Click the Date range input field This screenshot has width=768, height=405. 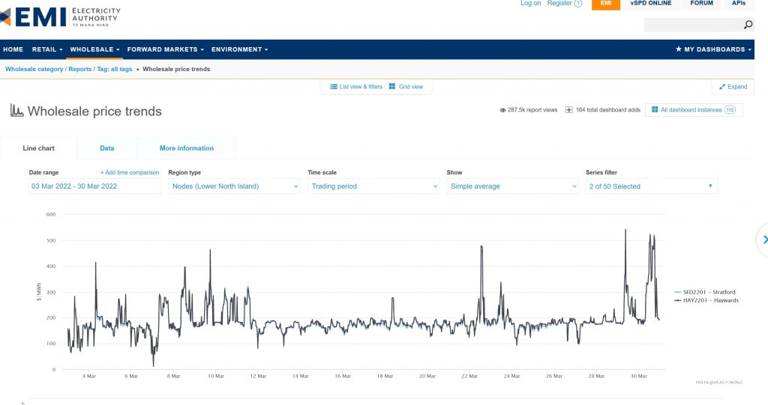94,186
